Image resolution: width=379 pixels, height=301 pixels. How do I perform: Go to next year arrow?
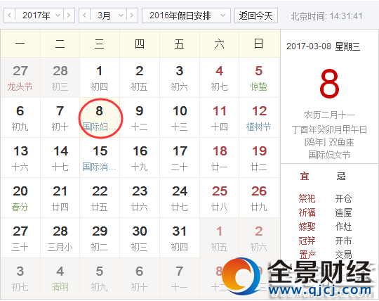click(x=69, y=15)
